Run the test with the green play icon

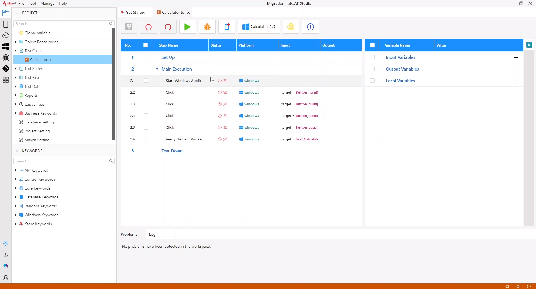coord(187,27)
